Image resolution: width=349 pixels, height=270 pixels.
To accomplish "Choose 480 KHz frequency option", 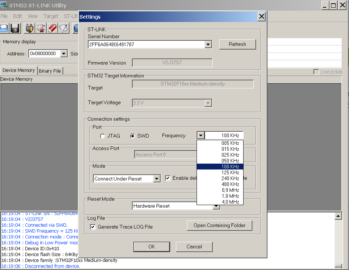I will [x=220, y=184].
